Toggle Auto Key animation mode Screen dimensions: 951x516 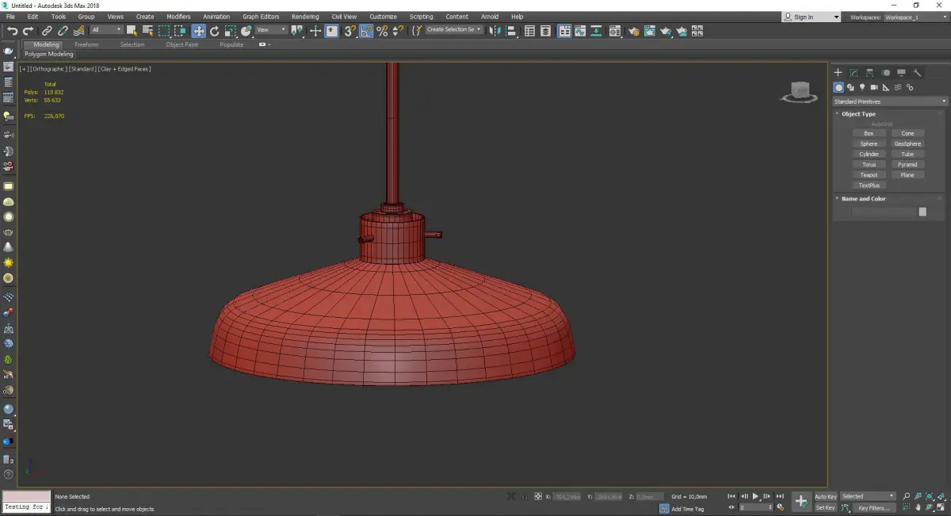(825, 496)
